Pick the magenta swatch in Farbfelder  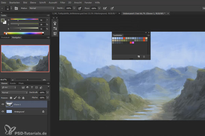coord(133,42)
